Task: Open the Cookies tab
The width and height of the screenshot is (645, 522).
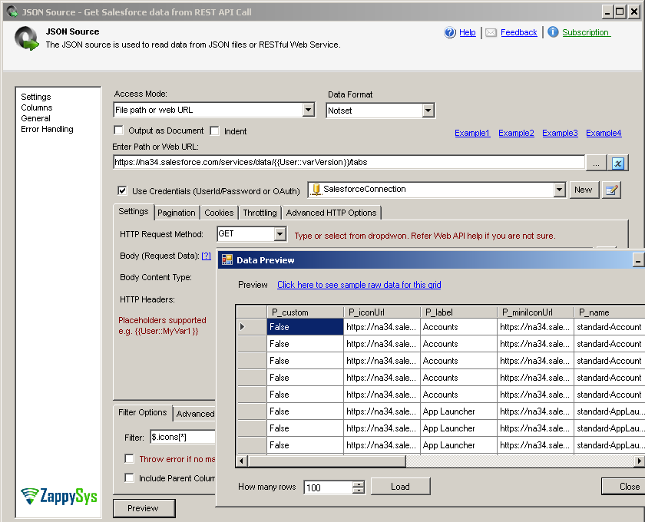Action: click(219, 213)
